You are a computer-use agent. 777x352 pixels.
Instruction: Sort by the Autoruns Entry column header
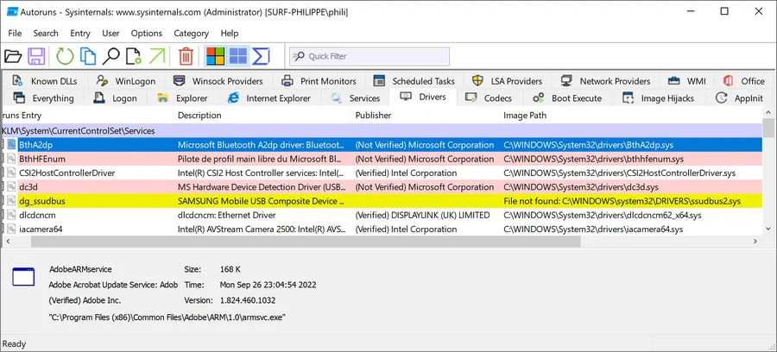[87, 116]
